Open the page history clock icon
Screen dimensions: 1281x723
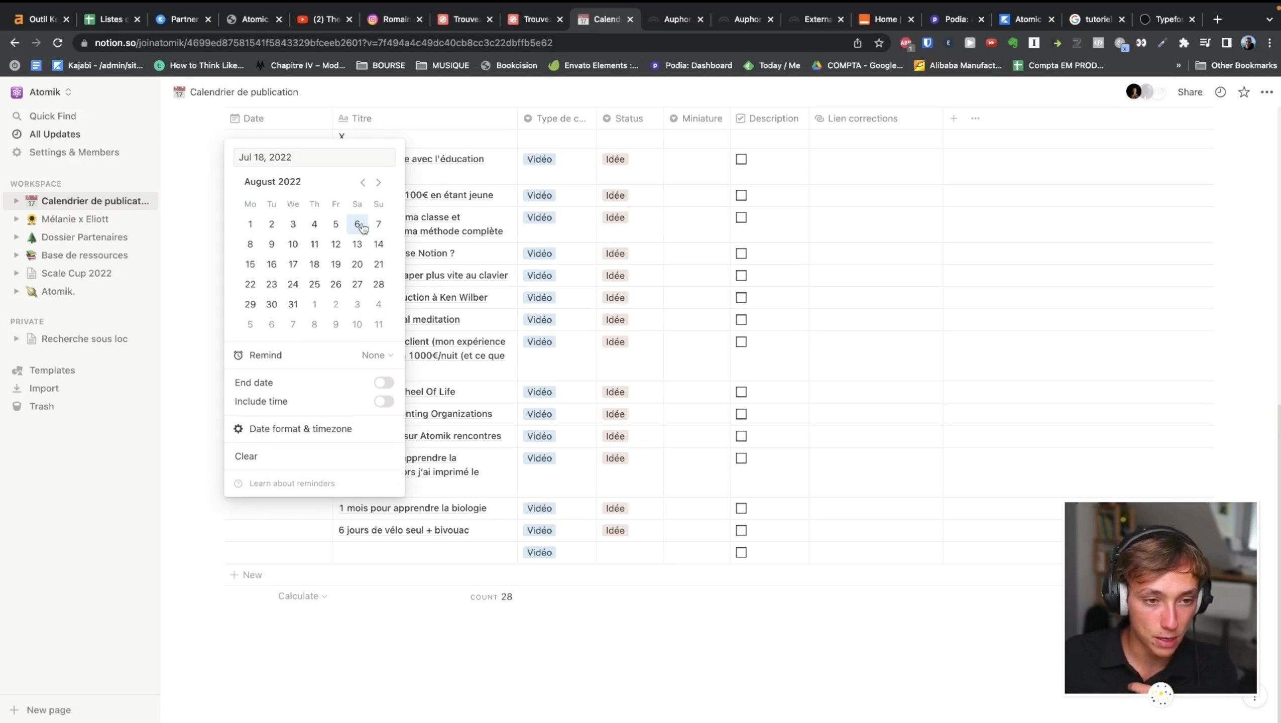(1220, 92)
